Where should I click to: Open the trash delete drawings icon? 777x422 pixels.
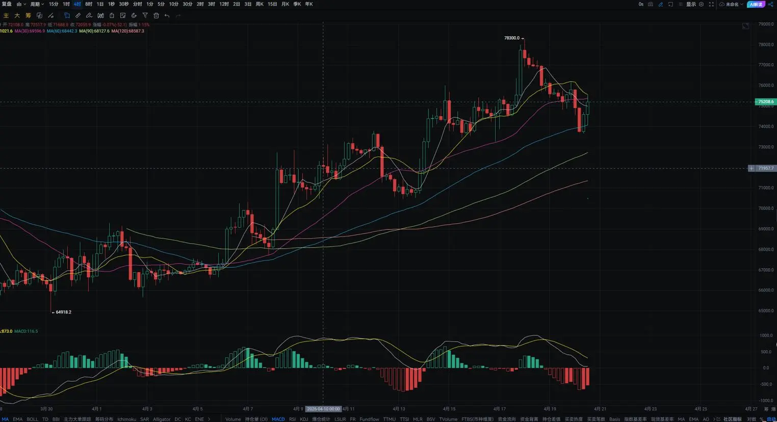point(157,16)
